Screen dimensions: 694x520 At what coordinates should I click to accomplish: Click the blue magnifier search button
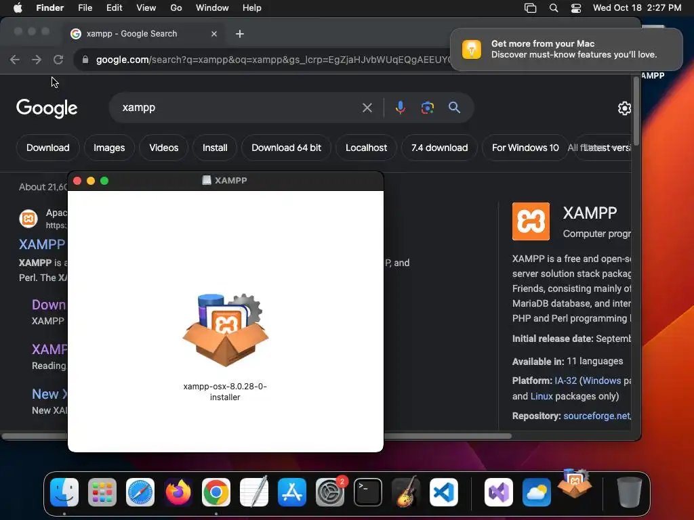tap(454, 108)
